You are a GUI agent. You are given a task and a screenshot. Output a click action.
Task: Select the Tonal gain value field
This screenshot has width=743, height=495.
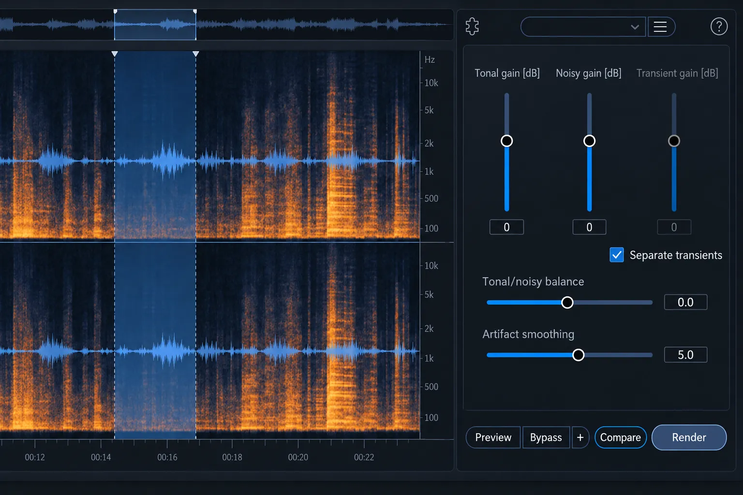[506, 227]
